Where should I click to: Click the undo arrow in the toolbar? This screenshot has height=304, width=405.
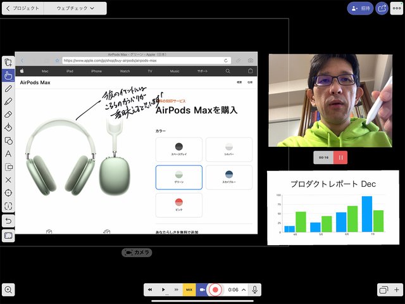point(8,220)
